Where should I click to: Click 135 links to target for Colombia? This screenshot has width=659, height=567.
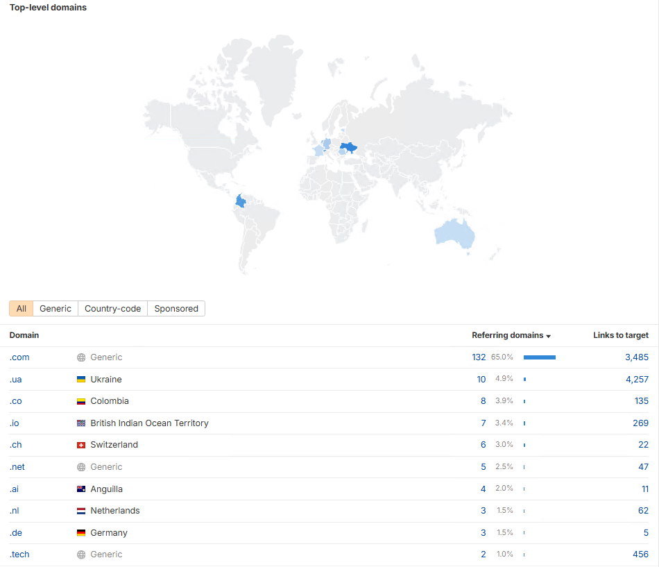pos(642,401)
